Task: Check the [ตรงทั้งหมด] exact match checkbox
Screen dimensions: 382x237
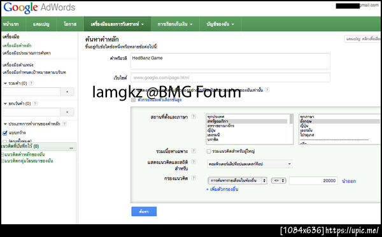Action: coord(4,141)
